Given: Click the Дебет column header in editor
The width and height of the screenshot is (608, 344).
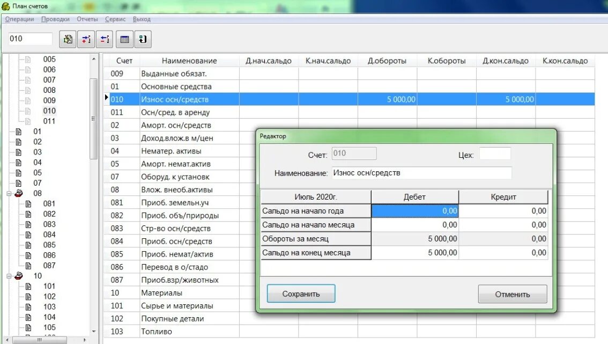Looking at the screenshot, I should (415, 197).
